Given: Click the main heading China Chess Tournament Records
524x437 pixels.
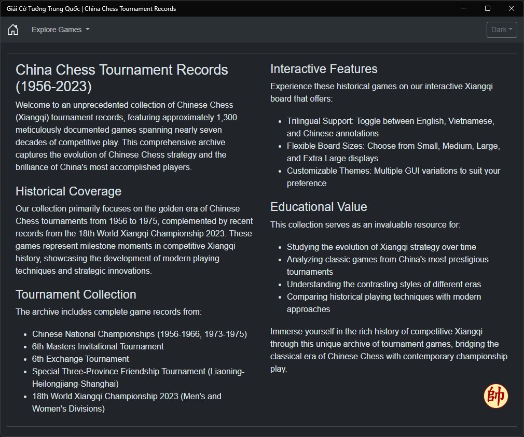Looking at the screenshot, I should tap(122, 78).
